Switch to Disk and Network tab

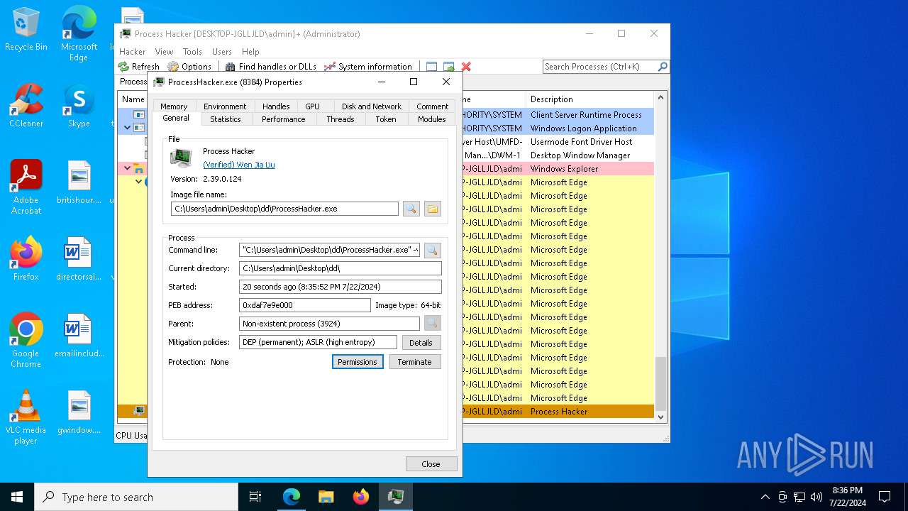[x=372, y=106]
